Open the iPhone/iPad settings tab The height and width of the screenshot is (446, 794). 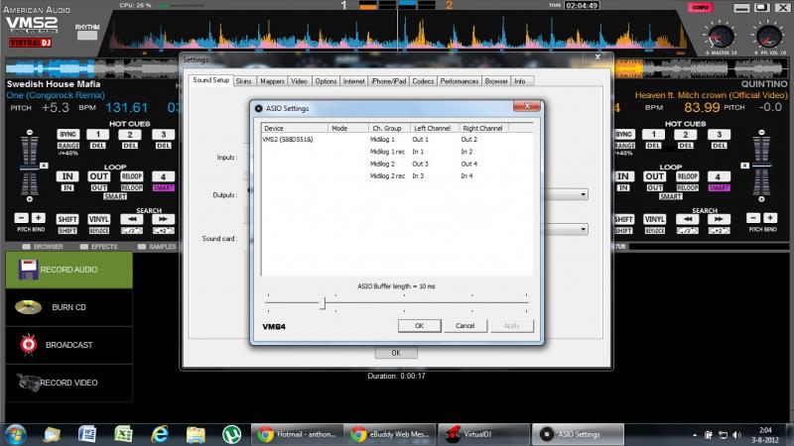tap(388, 81)
